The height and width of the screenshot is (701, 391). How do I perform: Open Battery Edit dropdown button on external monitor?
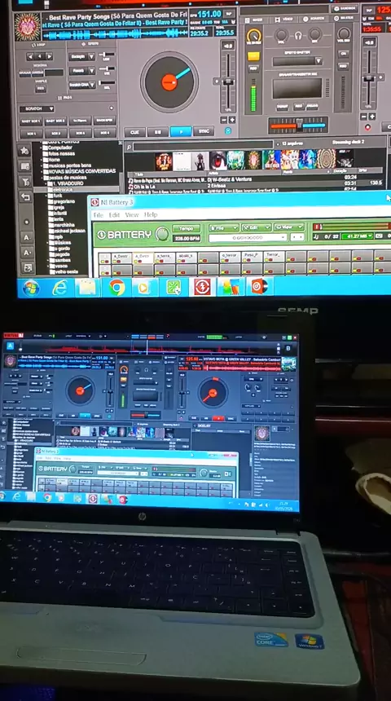point(256,227)
